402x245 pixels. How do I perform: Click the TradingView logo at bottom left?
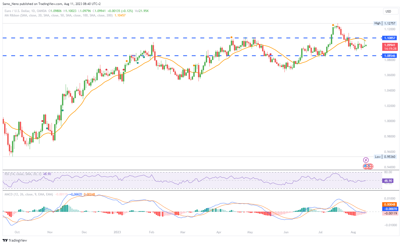click(x=15, y=240)
